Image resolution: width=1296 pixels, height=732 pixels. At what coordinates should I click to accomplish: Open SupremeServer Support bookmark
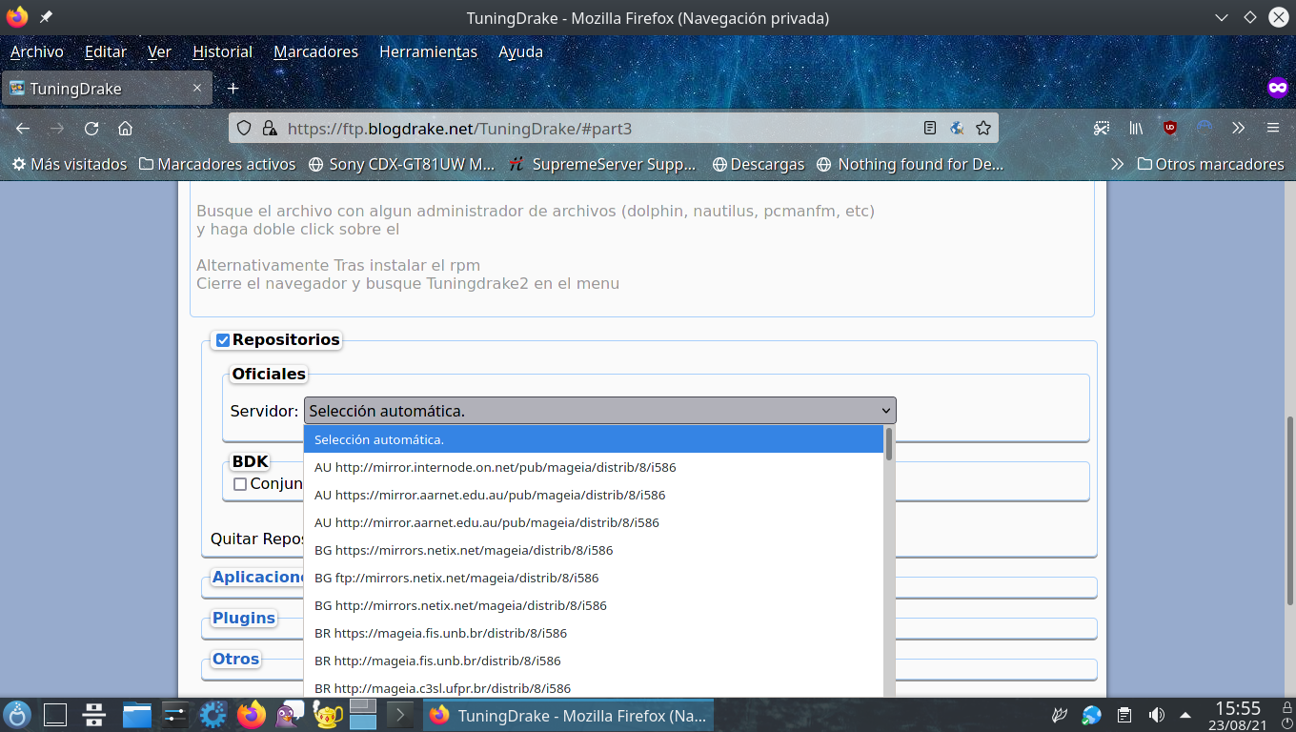(603, 164)
